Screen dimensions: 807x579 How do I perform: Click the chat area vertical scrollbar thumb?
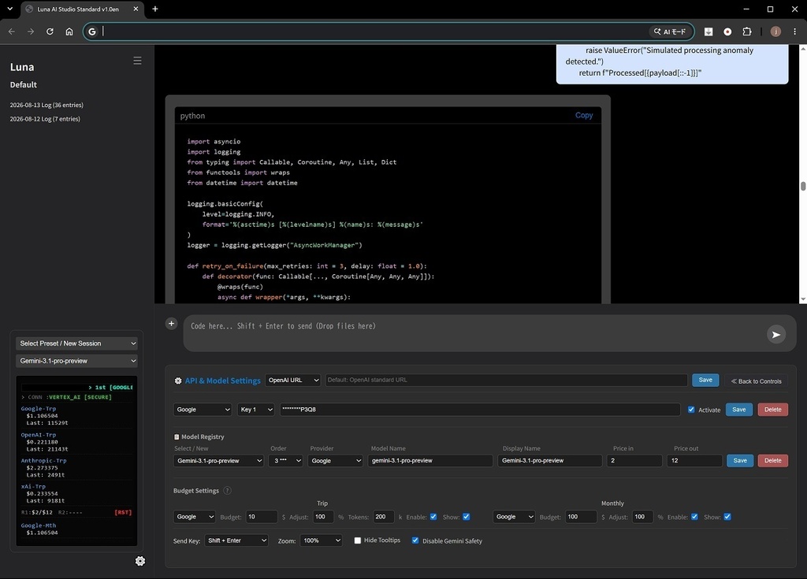802,187
